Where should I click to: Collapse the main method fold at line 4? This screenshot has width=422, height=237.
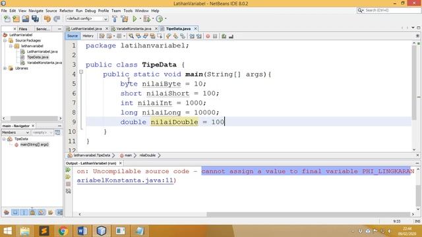click(81, 72)
